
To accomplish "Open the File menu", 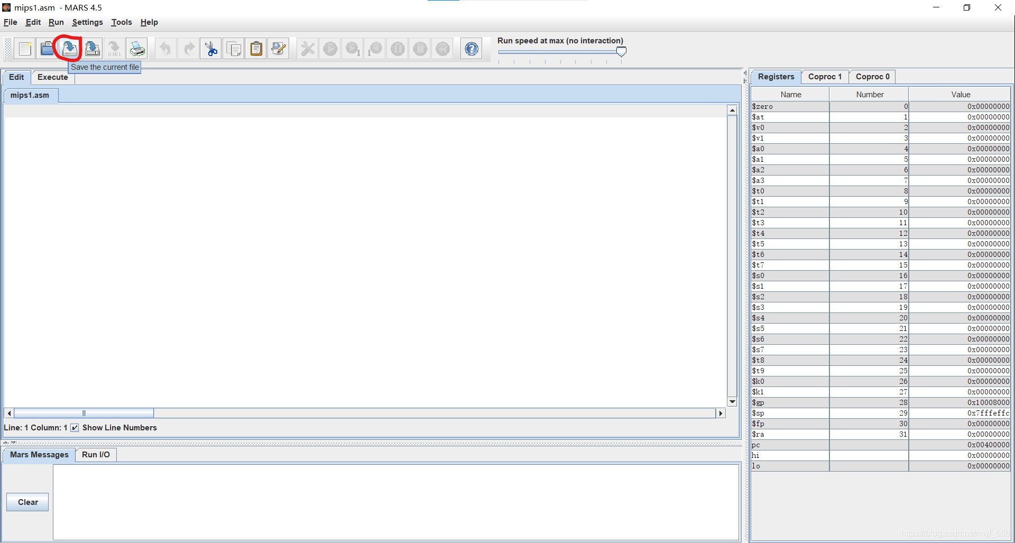I will [x=11, y=22].
